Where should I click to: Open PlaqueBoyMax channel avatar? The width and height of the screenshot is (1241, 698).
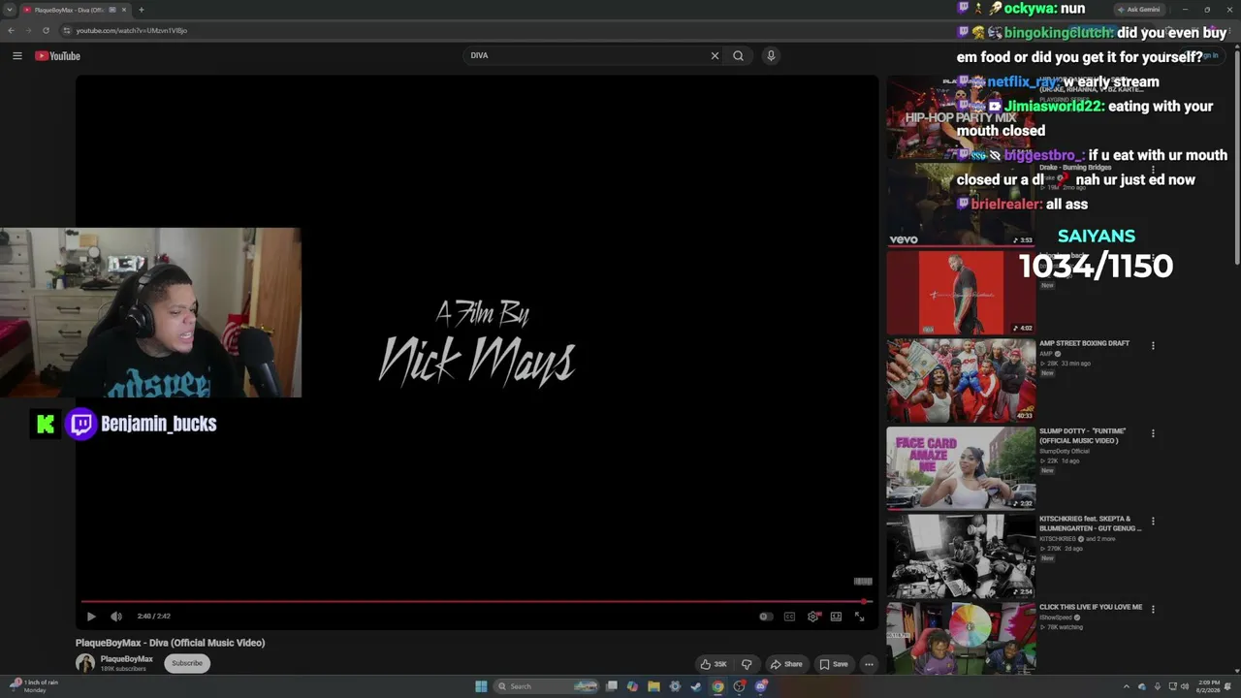pos(85,663)
